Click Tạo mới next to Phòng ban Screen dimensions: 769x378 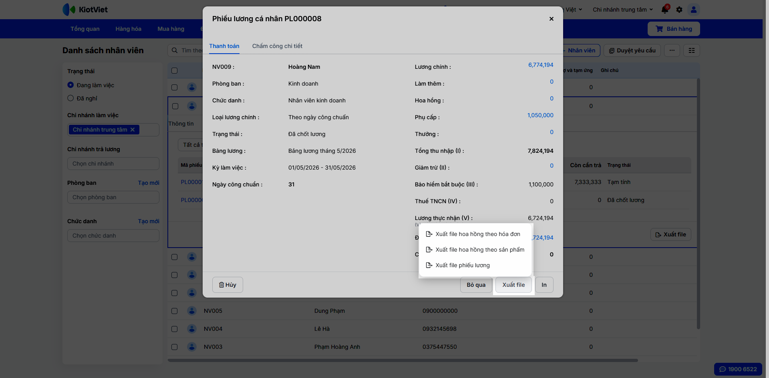(x=149, y=183)
